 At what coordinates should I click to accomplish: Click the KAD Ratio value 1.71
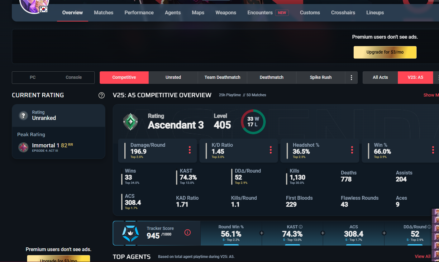click(x=182, y=205)
